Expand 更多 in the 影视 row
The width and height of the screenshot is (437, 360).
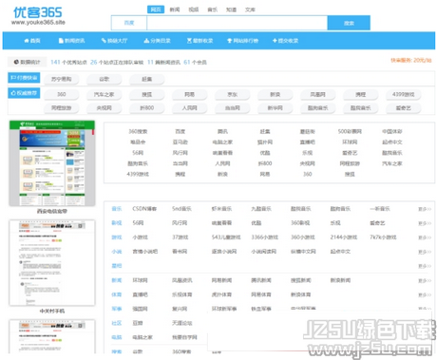(x=425, y=223)
